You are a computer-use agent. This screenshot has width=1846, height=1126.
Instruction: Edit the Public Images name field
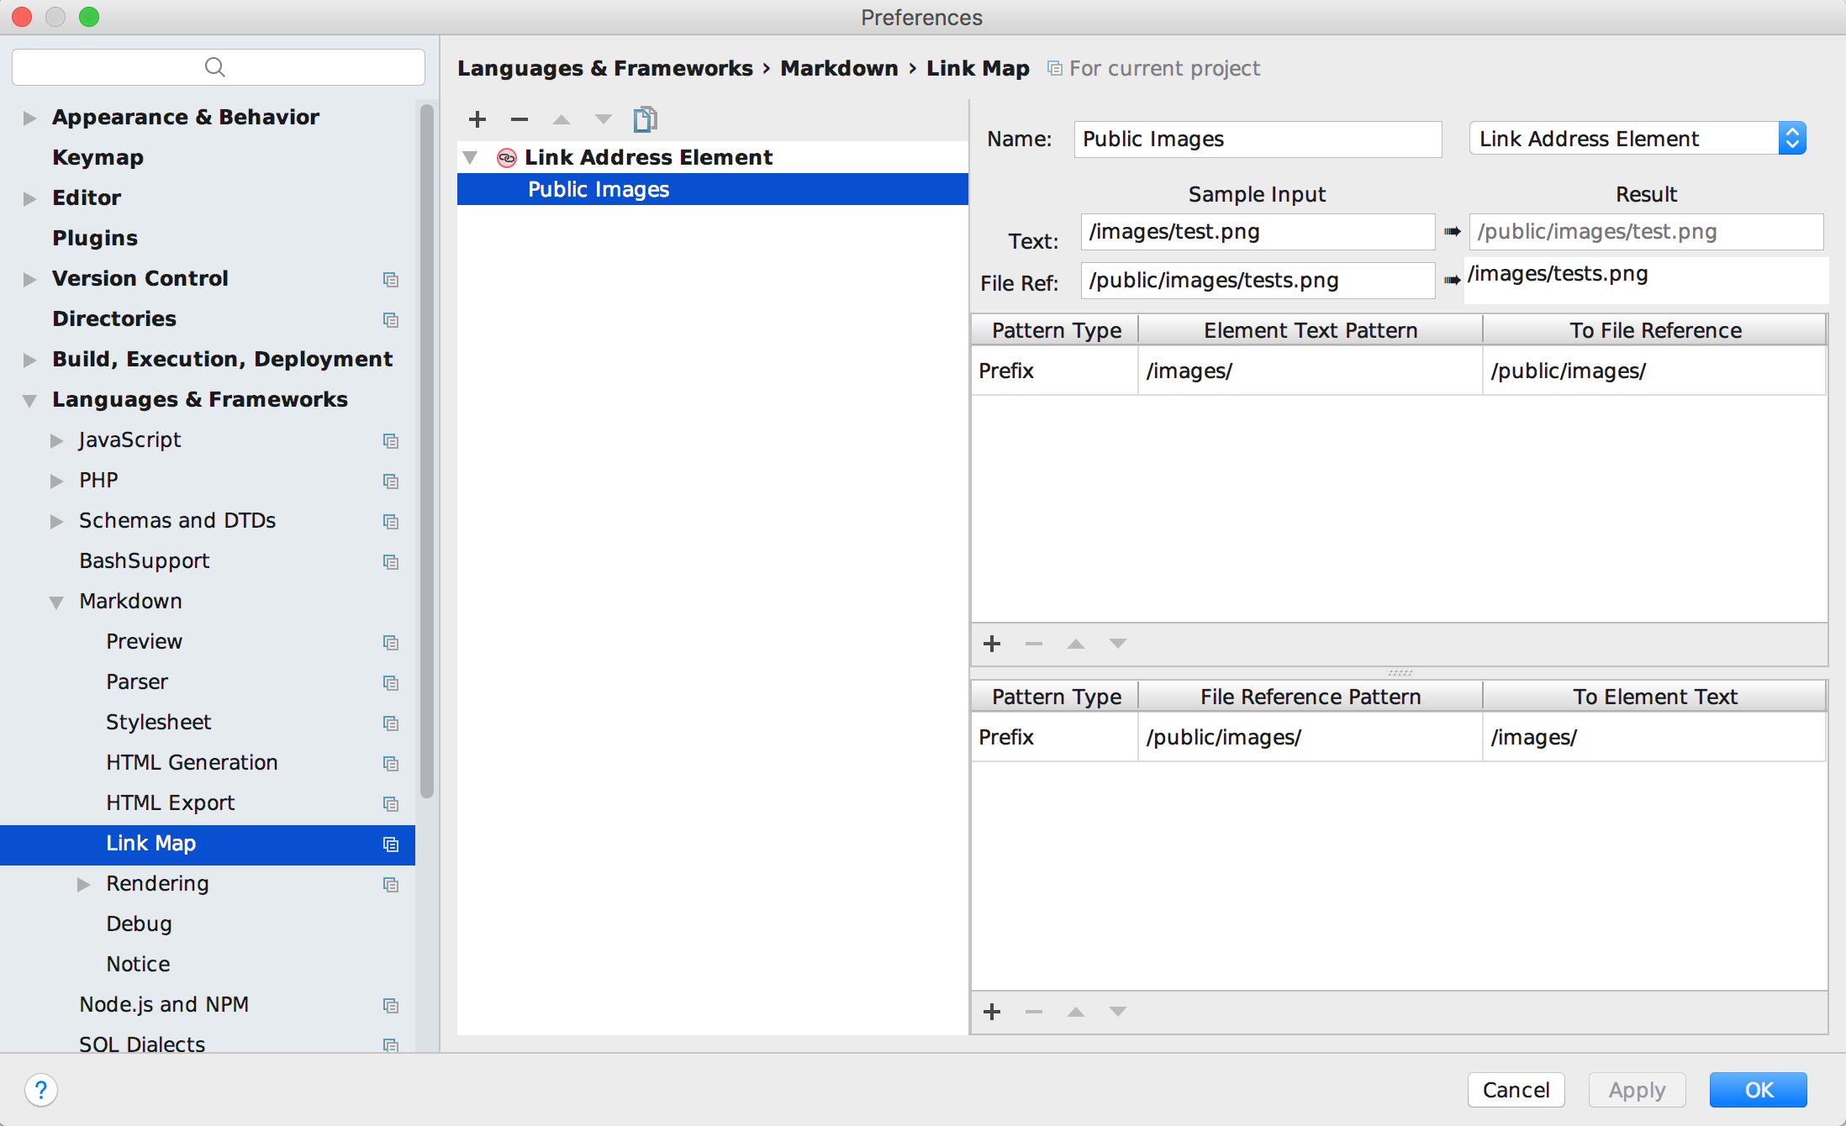click(1256, 139)
